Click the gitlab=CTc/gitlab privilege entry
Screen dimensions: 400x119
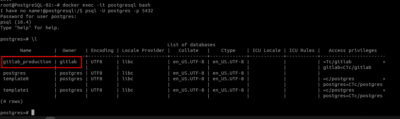click(x=347, y=67)
